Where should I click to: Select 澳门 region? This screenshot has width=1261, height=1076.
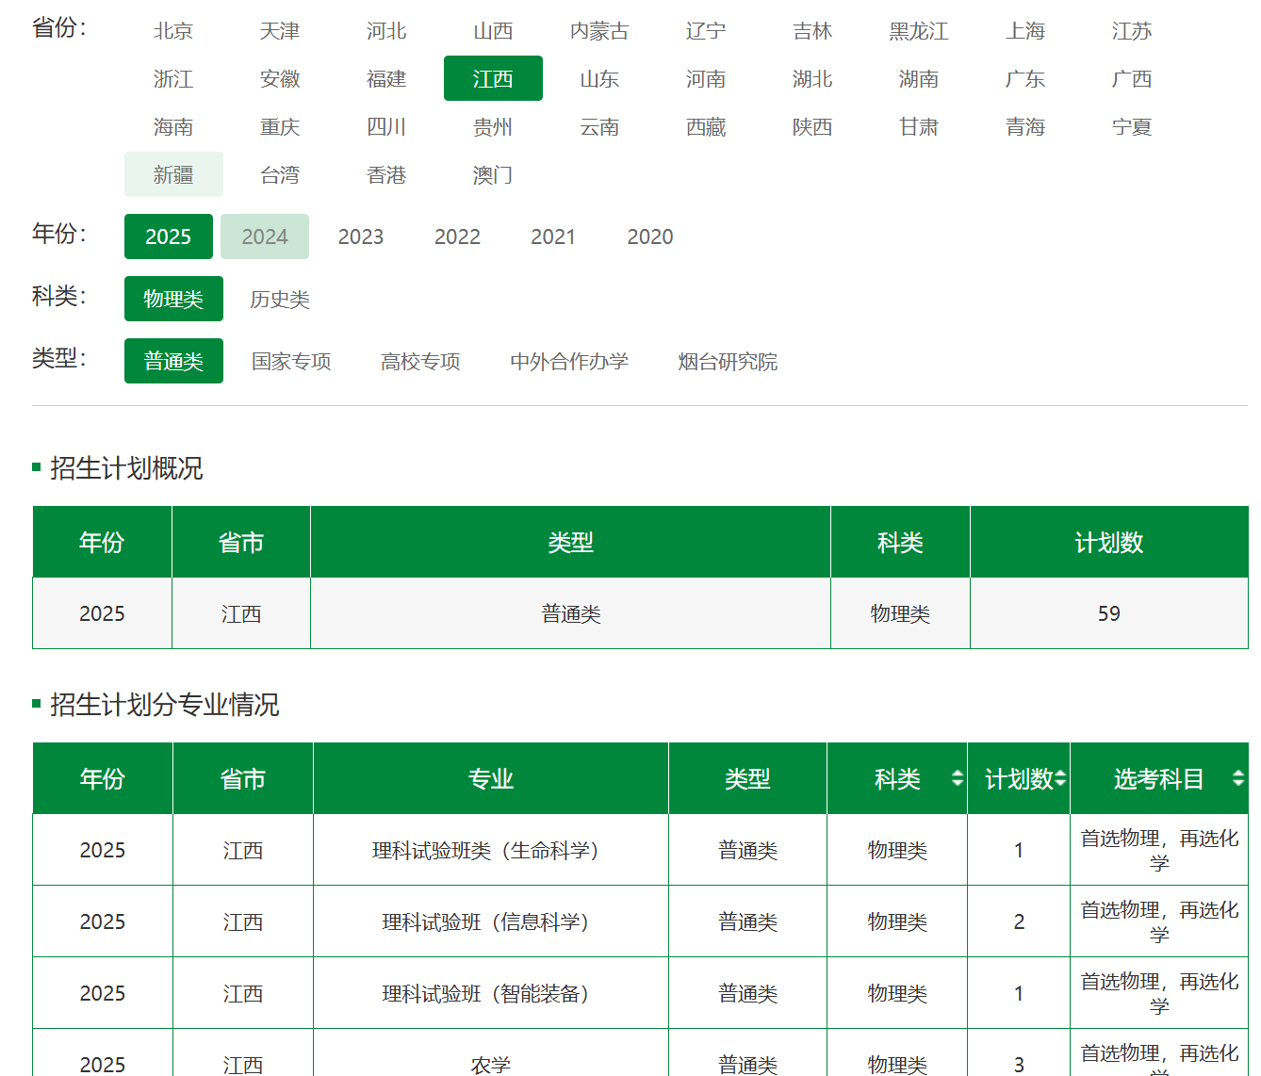(492, 175)
